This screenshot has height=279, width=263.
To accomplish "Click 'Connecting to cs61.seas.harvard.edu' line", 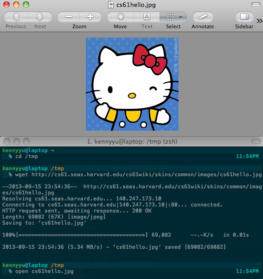I will pos(112,205).
